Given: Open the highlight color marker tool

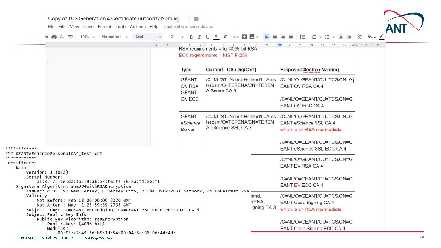Looking at the screenshot, I should (225, 37).
